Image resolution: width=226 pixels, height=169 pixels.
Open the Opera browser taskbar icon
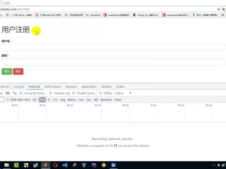click(x=55, y=165)
